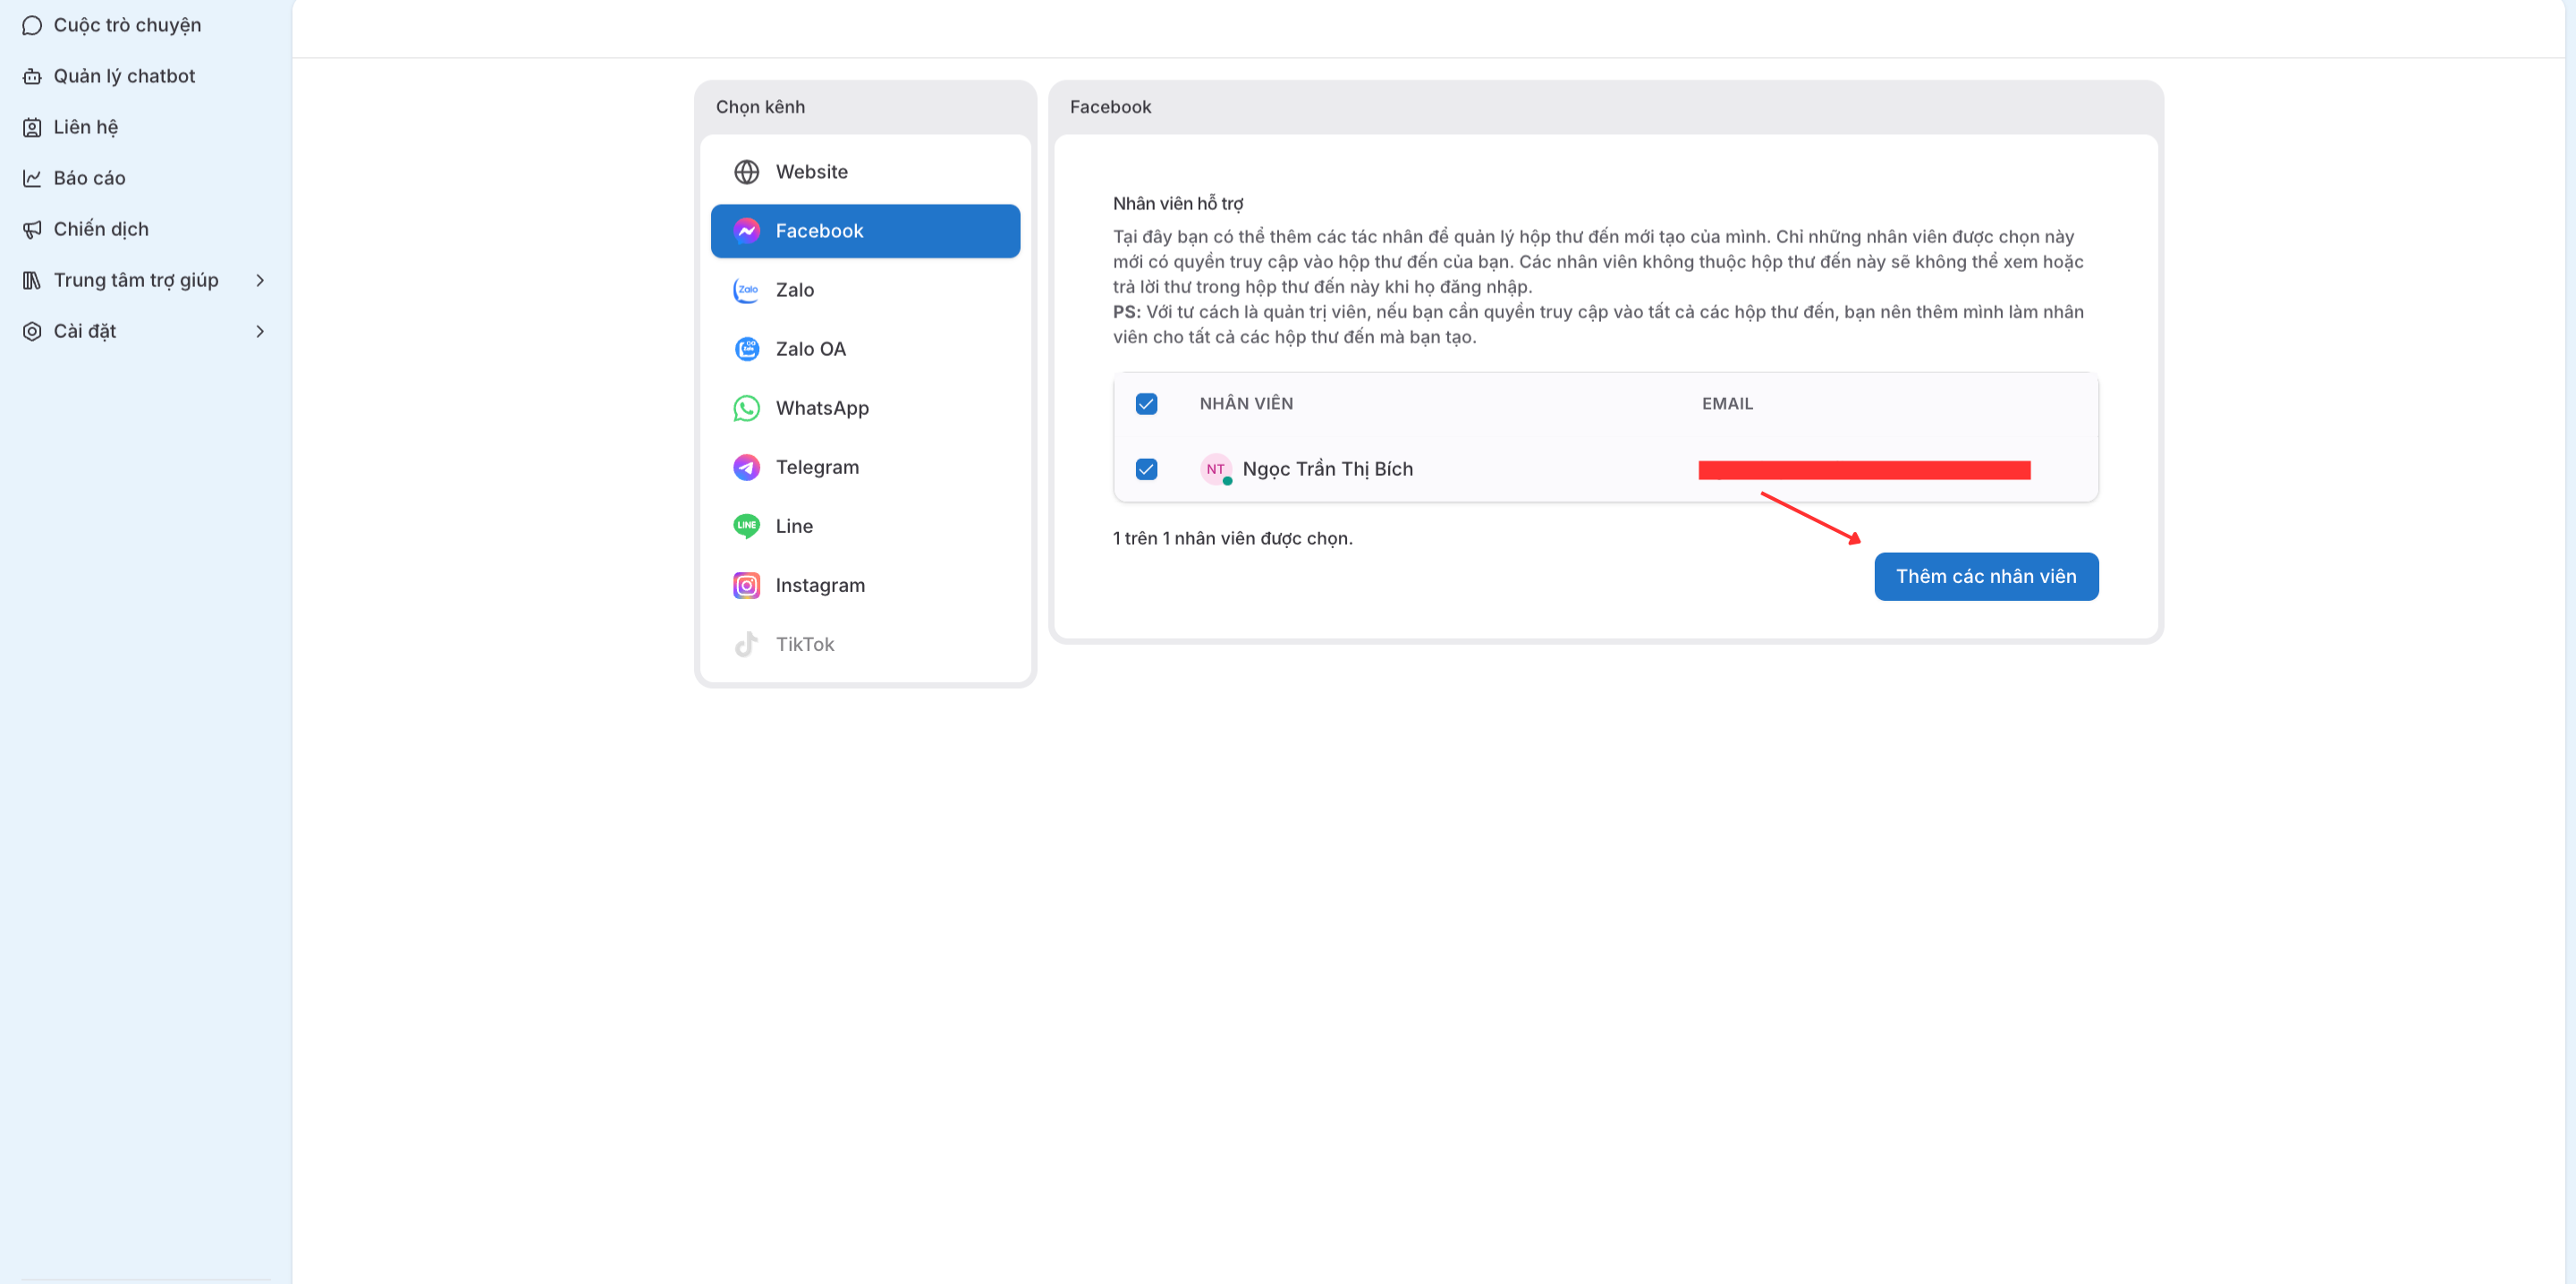Choose the Zalo OA channel label
Image resolution: width=2576 pixels, height=1284 pixels.
pyautogui.click(x=810, y=349)
